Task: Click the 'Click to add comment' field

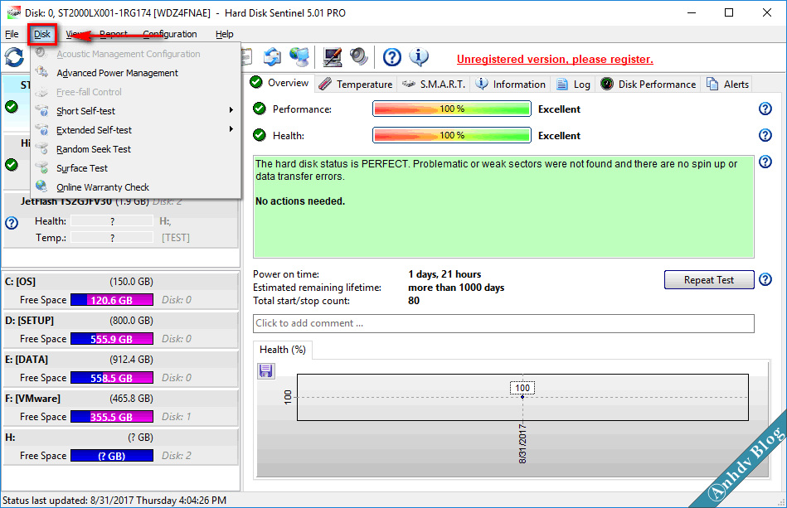Action: [503, 323]
